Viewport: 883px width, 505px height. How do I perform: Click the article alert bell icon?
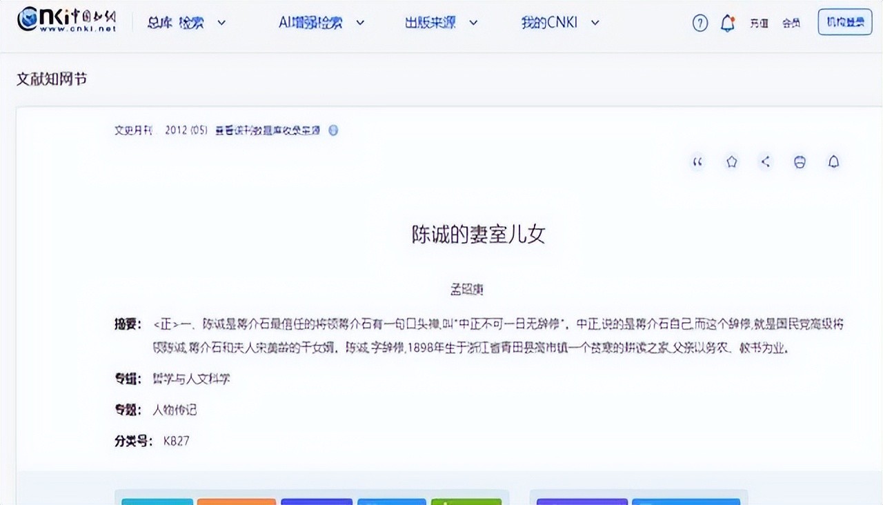[833, 162]
